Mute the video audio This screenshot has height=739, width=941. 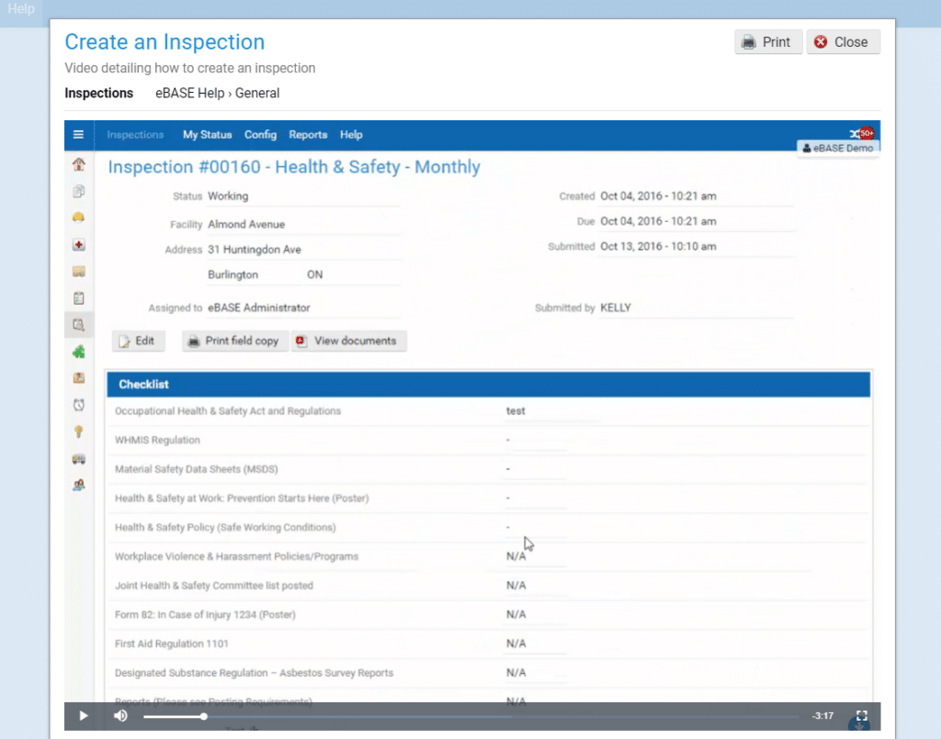[120, 716]
